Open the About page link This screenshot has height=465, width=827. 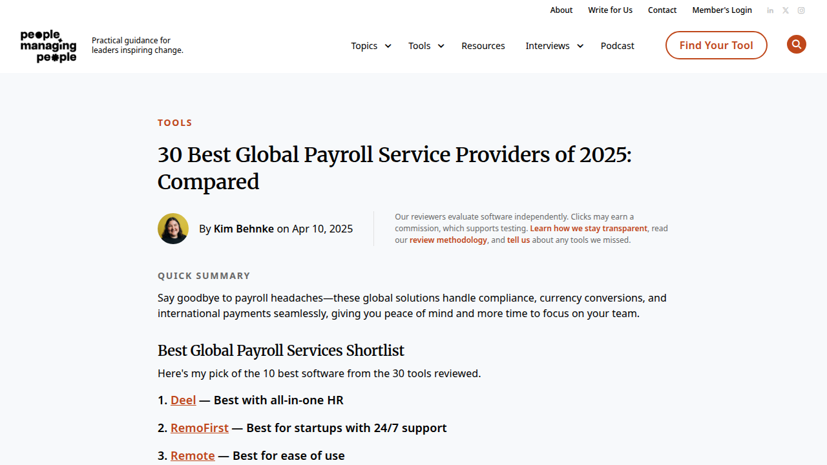(561, 10)
